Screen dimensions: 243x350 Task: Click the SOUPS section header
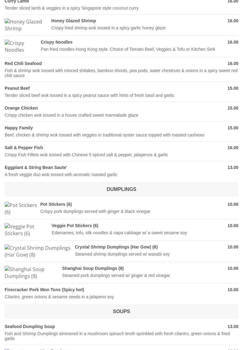tap(121, 312)
